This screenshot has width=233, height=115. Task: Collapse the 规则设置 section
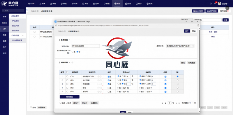tap(70, 62)
